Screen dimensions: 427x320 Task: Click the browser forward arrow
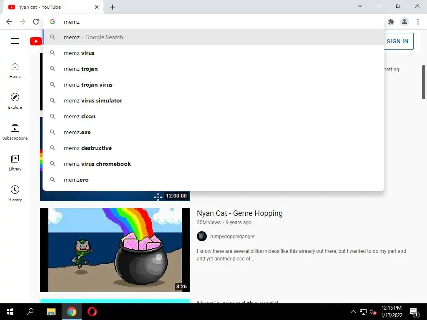point(23,22)
